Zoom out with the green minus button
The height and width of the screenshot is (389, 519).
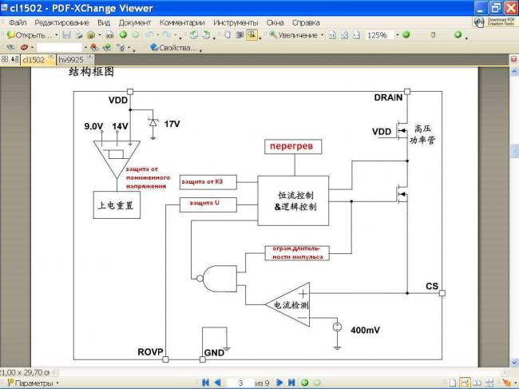[x=406, y=34]
